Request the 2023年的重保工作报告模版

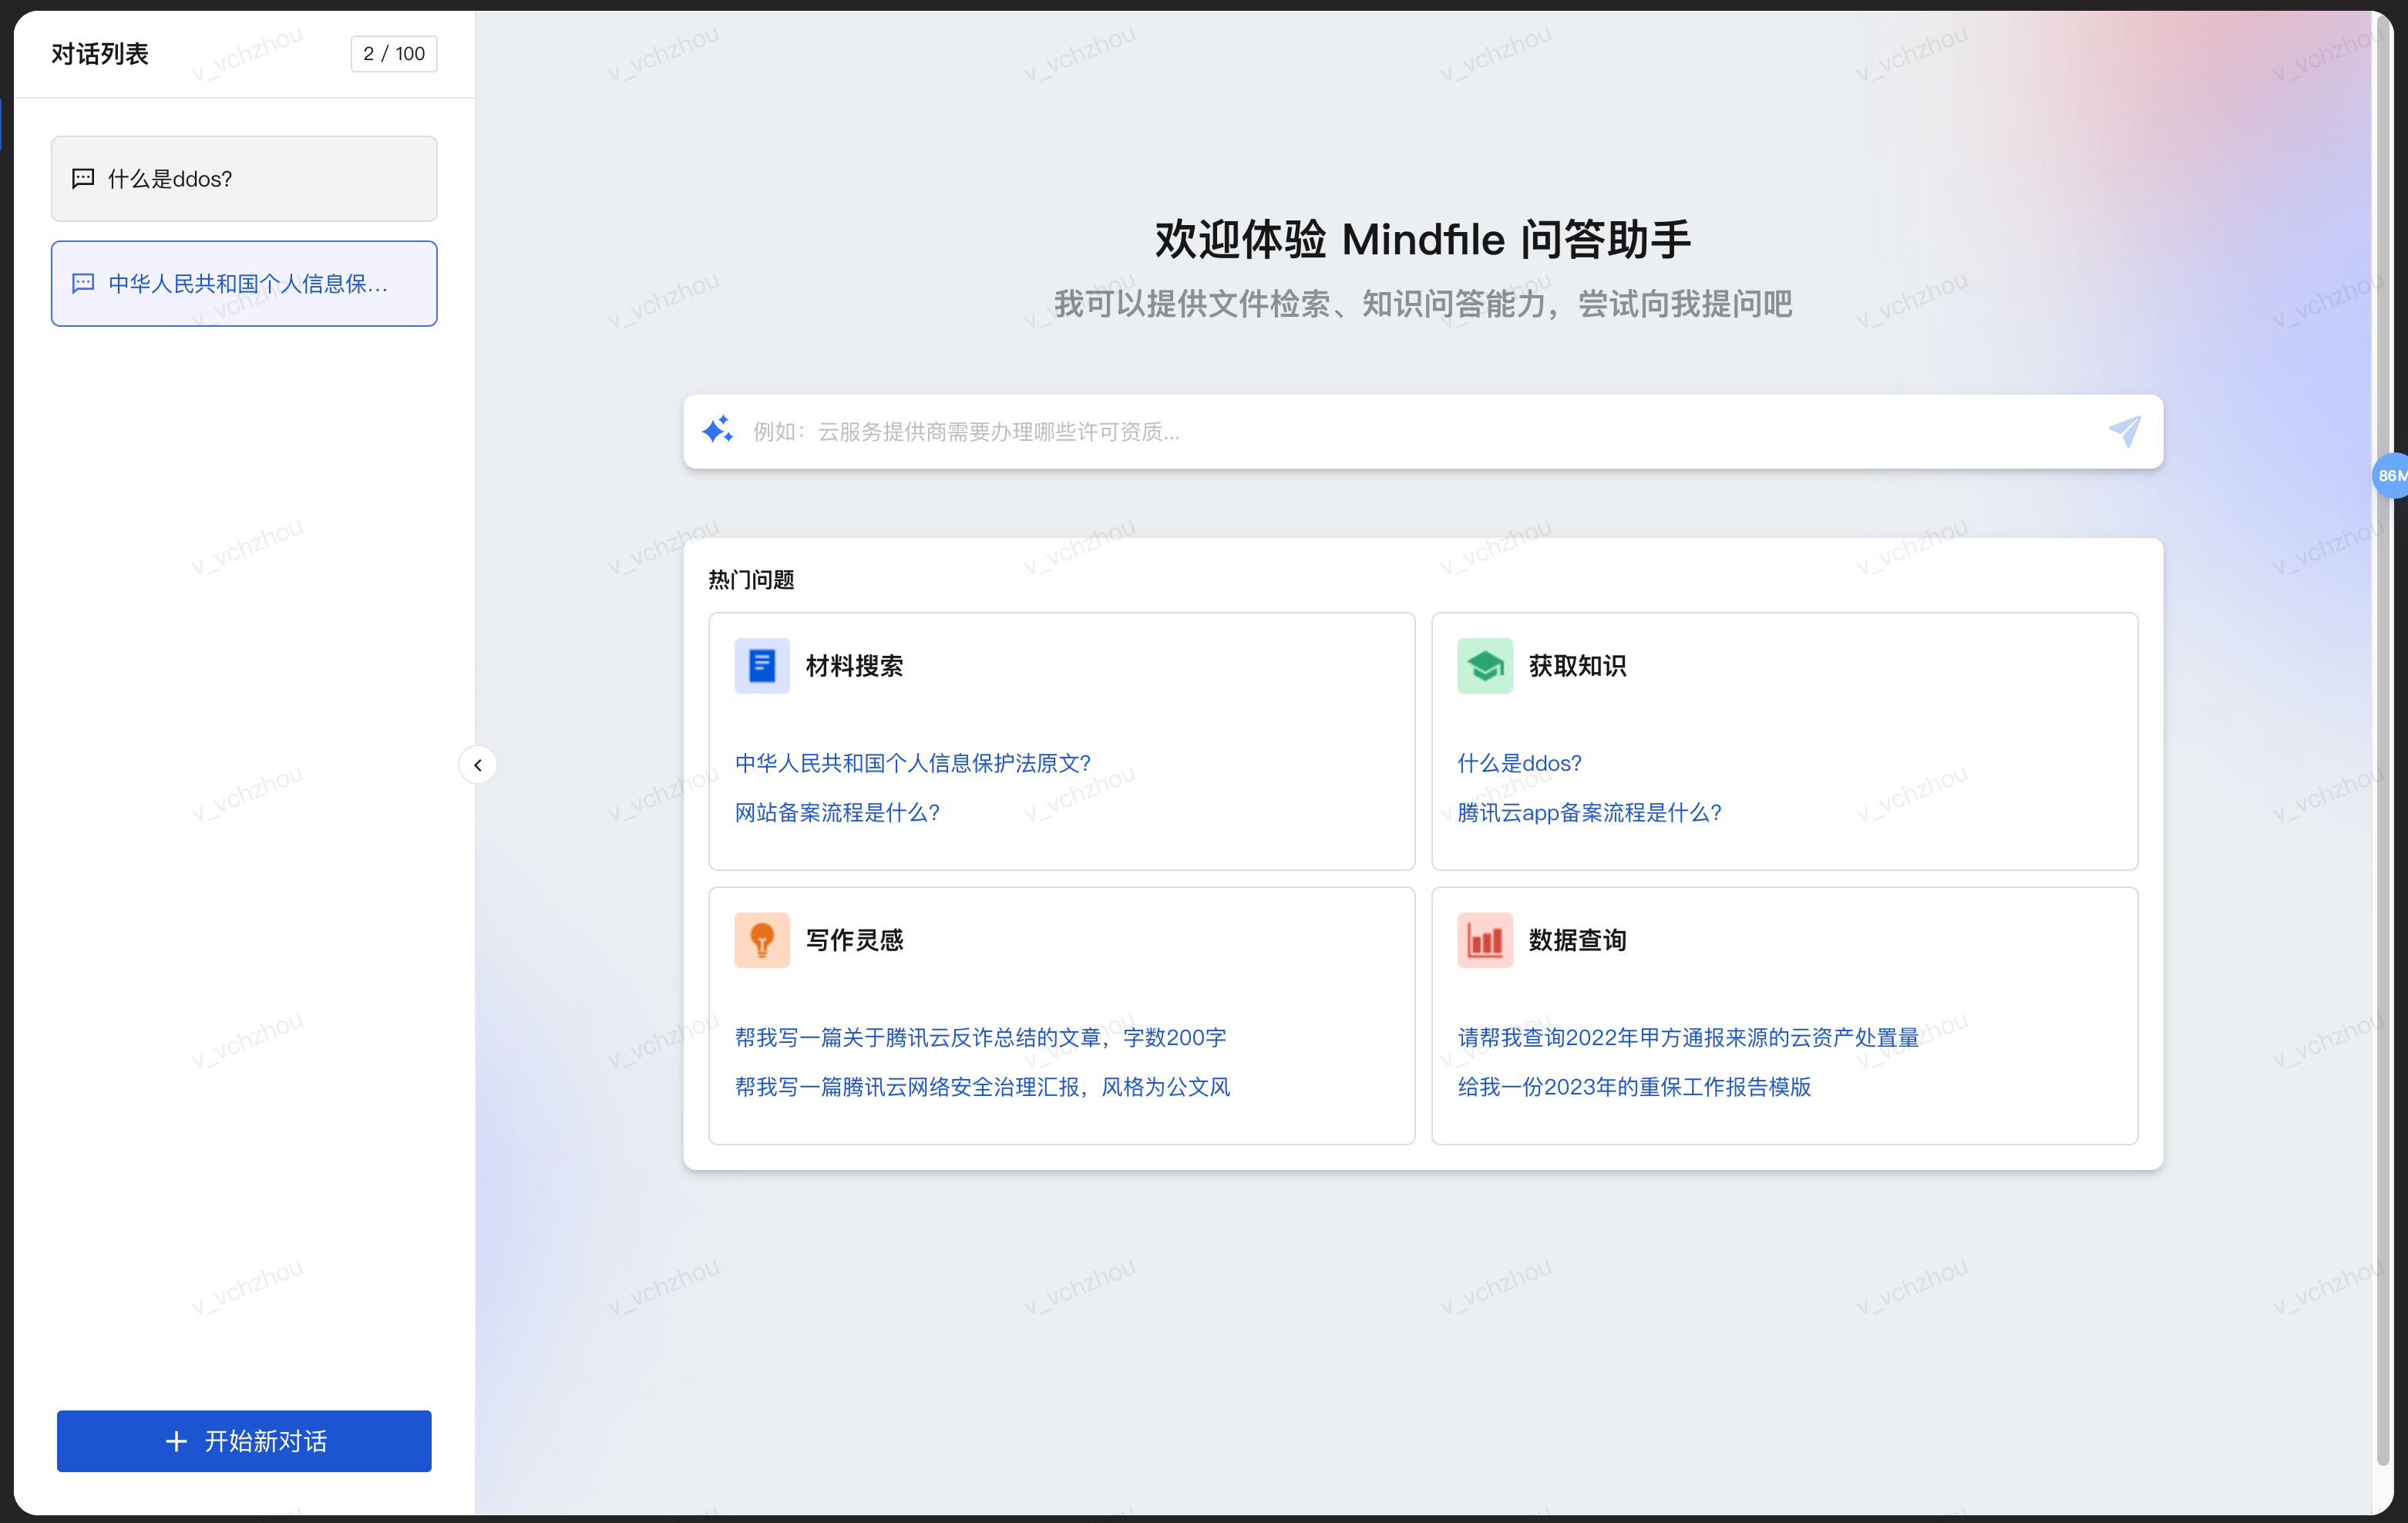pos(1634,1086)
